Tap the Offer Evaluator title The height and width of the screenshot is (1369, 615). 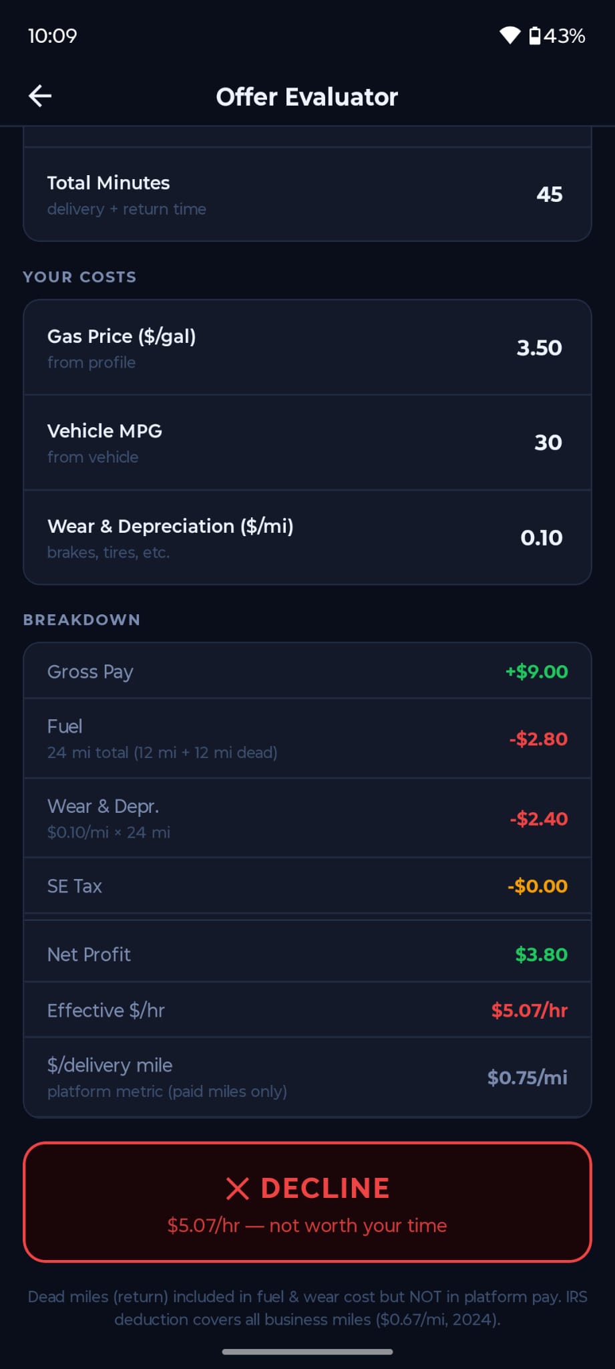coord(307,97)
